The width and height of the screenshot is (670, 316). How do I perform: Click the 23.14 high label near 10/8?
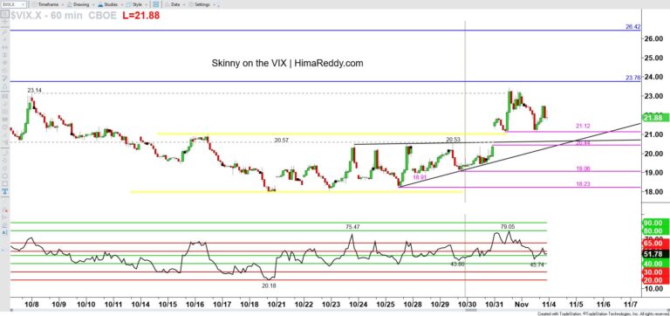tap(34, 90)
